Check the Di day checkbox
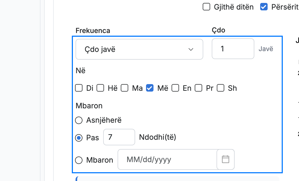This screenshot has width=299, height=181. [x=79, y=88]
